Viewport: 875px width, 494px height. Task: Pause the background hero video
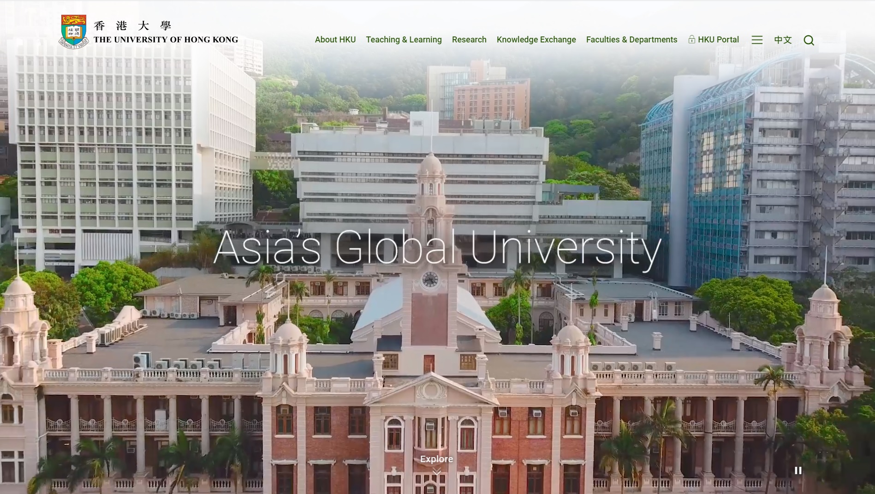tap(798, 470)
